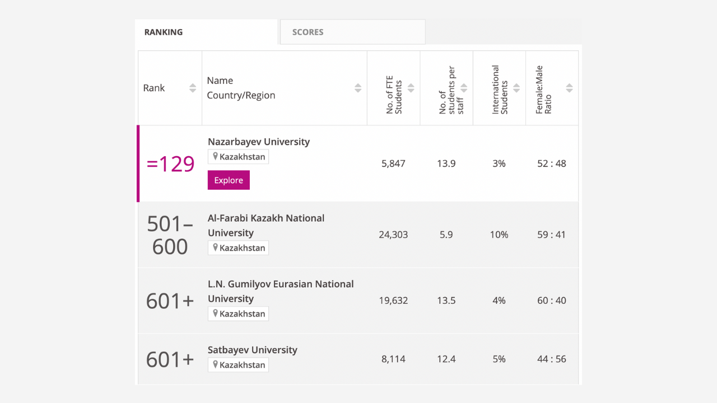
Task: Click the 501–600 rank cell
Action: 170,235
